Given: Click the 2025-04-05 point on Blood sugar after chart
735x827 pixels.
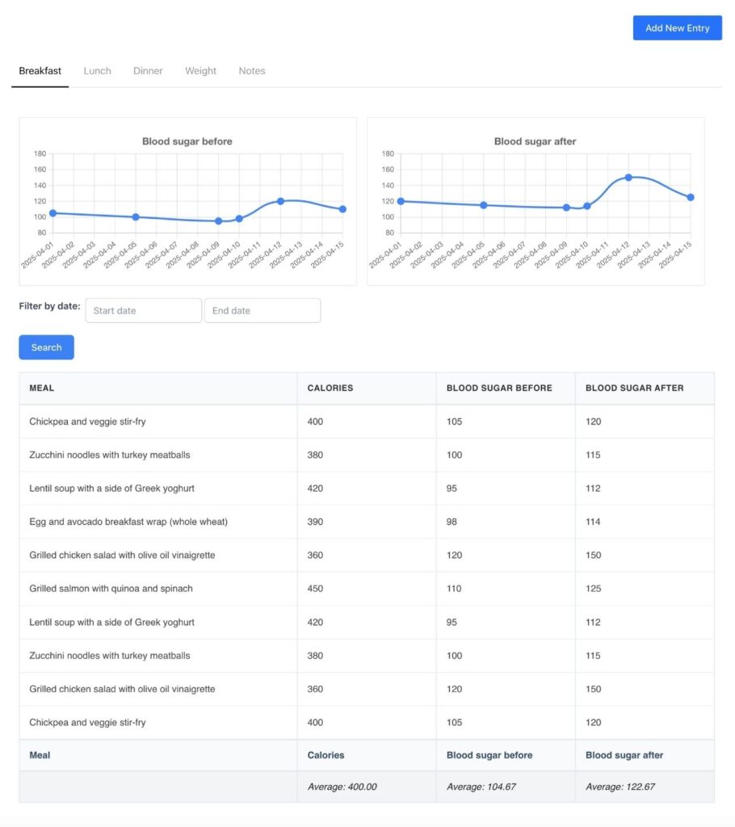Looking at the screenshot, I should click(x=484, y=205).
